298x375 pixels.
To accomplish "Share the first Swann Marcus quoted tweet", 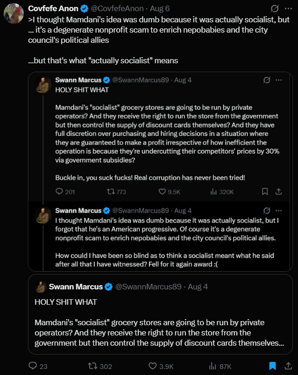I will (278, 191).
